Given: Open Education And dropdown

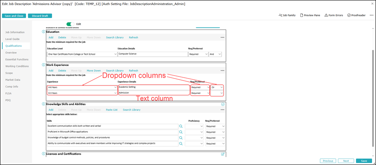Looking at the screenshot, I should (x=215, y=54).
